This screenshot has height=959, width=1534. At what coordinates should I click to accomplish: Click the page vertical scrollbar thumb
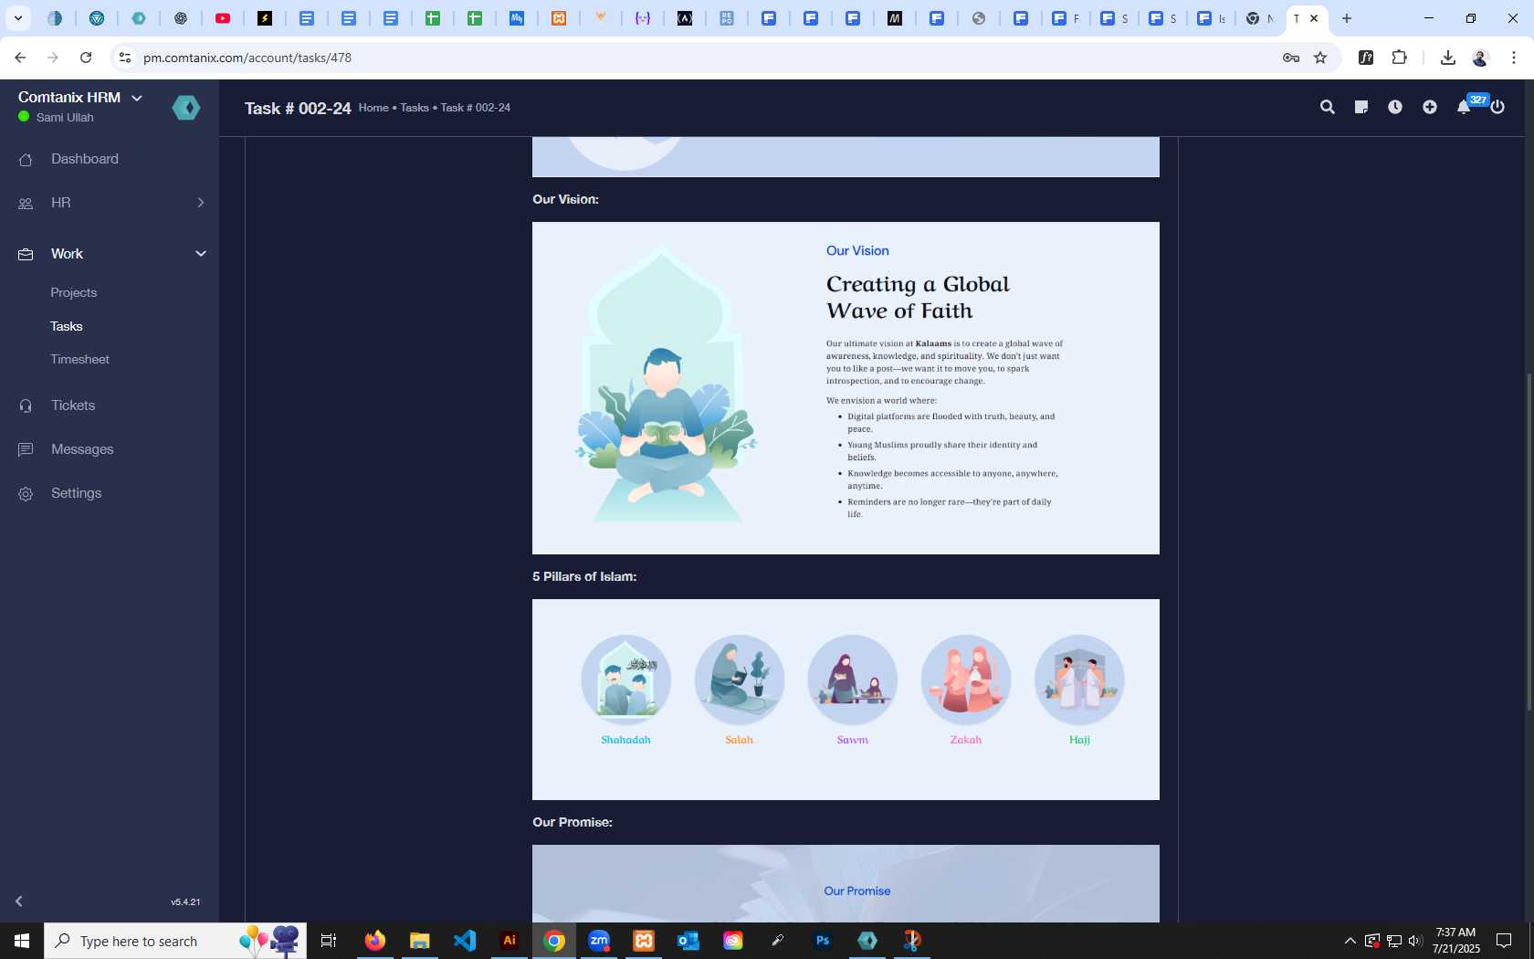coord(1529,542)
